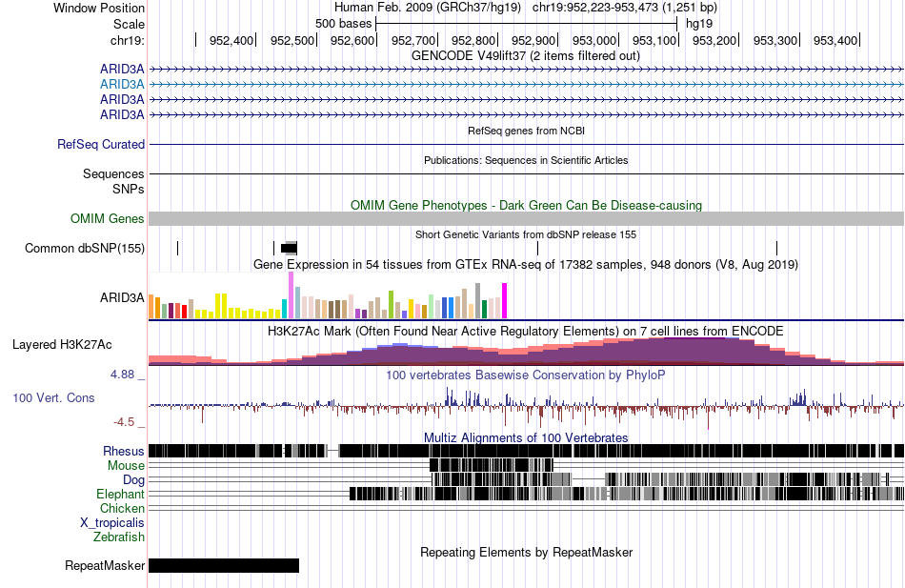Click the leftmost Common dbSNP variant tick
The height and width of the screenshot is (588, 905).
[178, 249]
